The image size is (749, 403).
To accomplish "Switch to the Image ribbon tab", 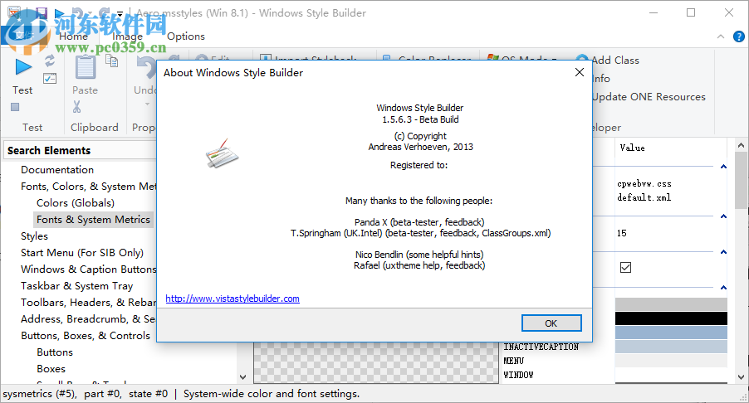I will 128,36.
